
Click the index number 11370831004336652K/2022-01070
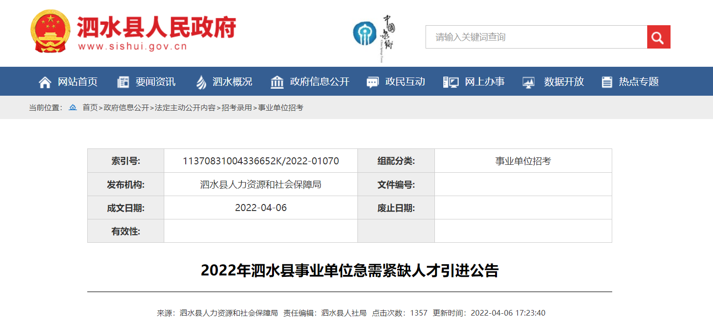(261, 161)
